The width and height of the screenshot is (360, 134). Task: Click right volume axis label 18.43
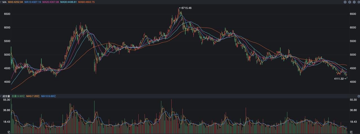click(353, 122)
